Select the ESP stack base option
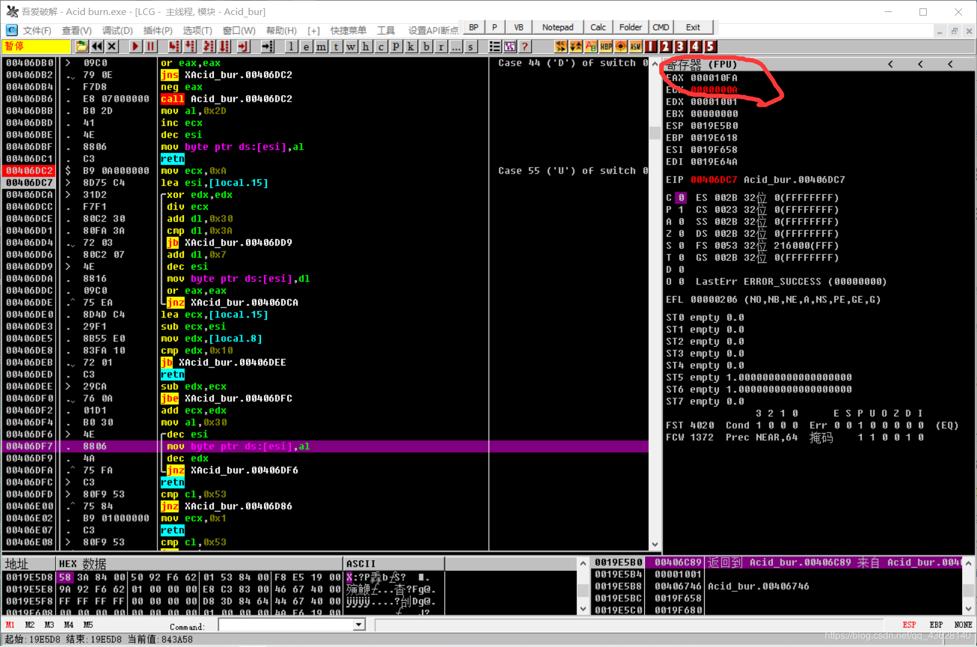 (909, 625)
